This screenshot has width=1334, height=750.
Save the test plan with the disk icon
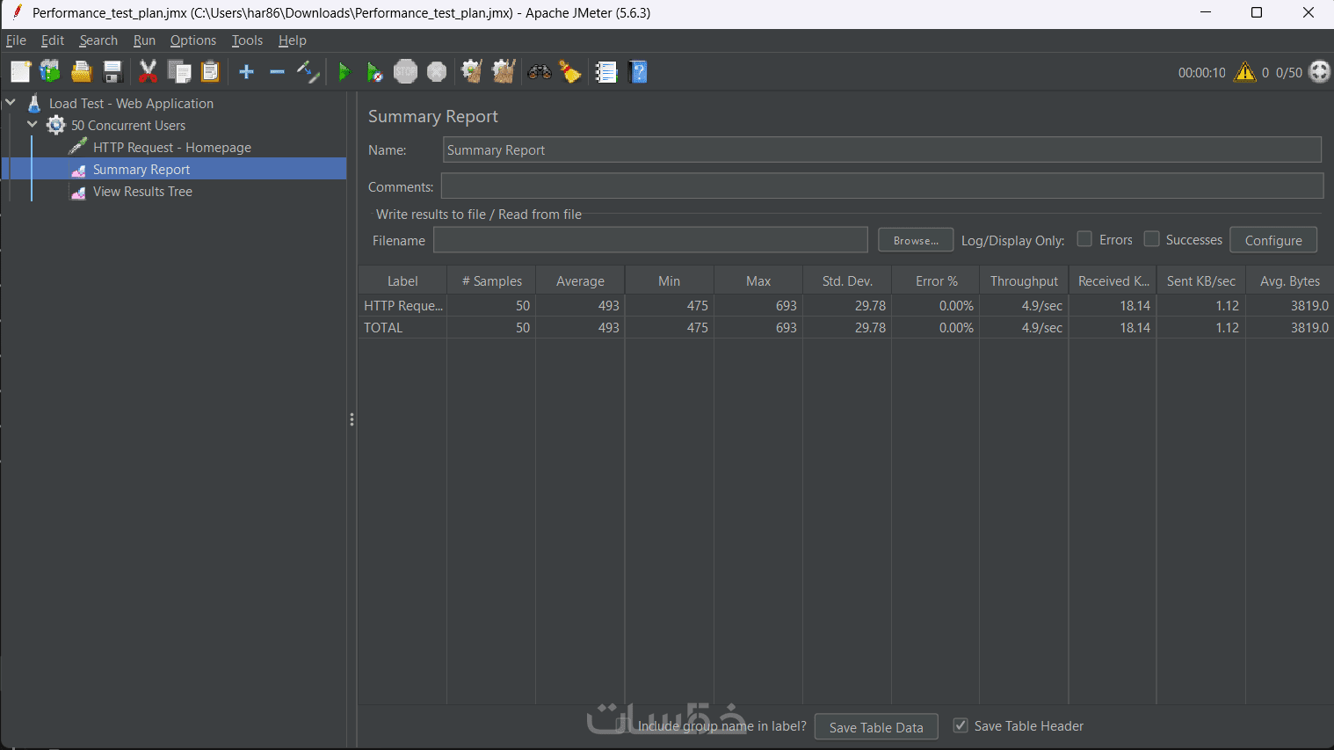(x=112, y=72)
